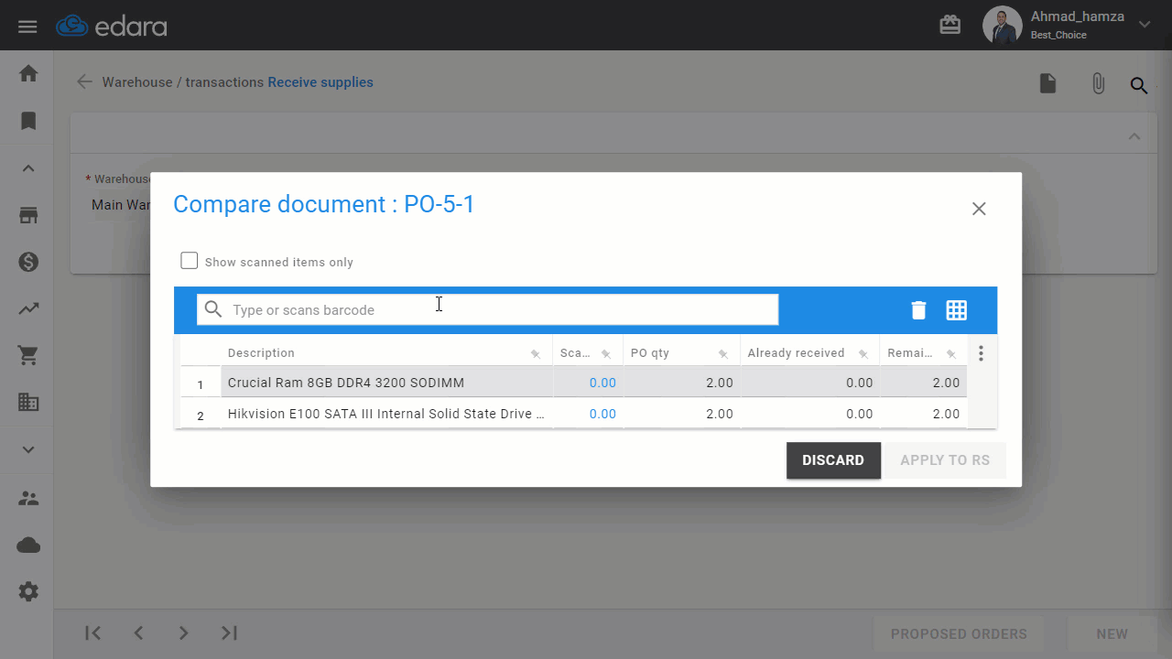1172x659 pixels.
Task: Go to Home in the sidebar
Action: tap(28, 73)
